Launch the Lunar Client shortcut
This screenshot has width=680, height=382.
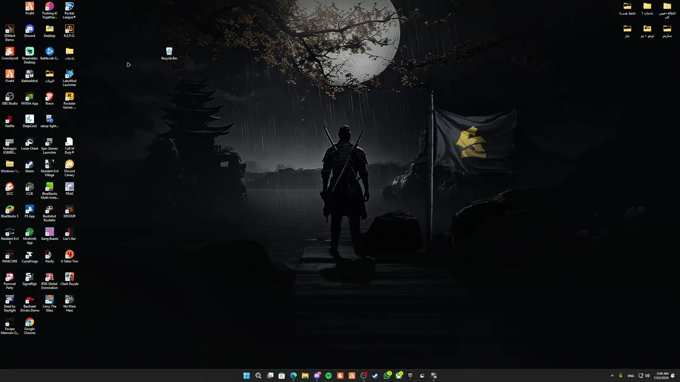coord(29,144)
